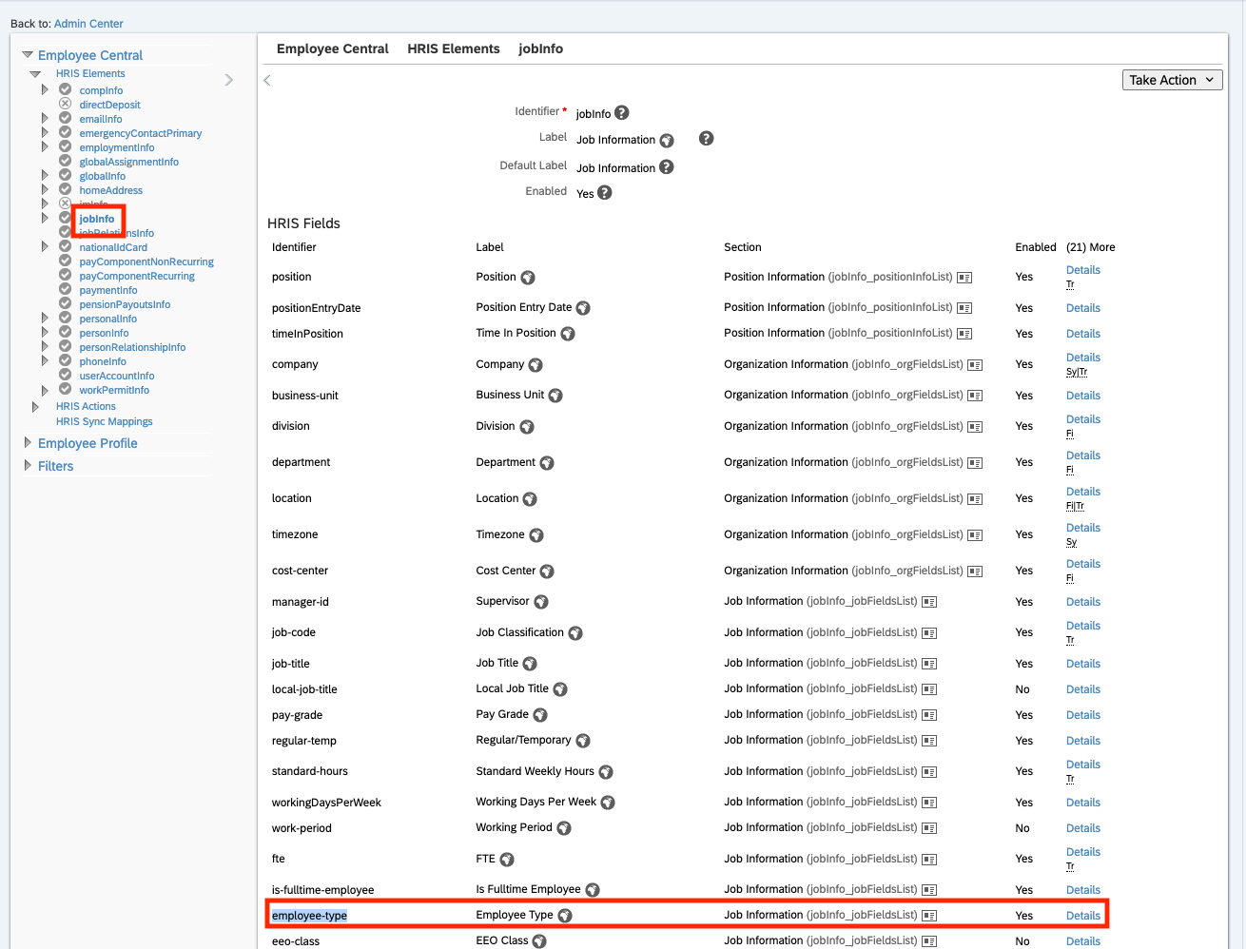Select userAccountInfo in the tree
The height and width of the screenshot is (949, 1246).
[x=117, y=376]
